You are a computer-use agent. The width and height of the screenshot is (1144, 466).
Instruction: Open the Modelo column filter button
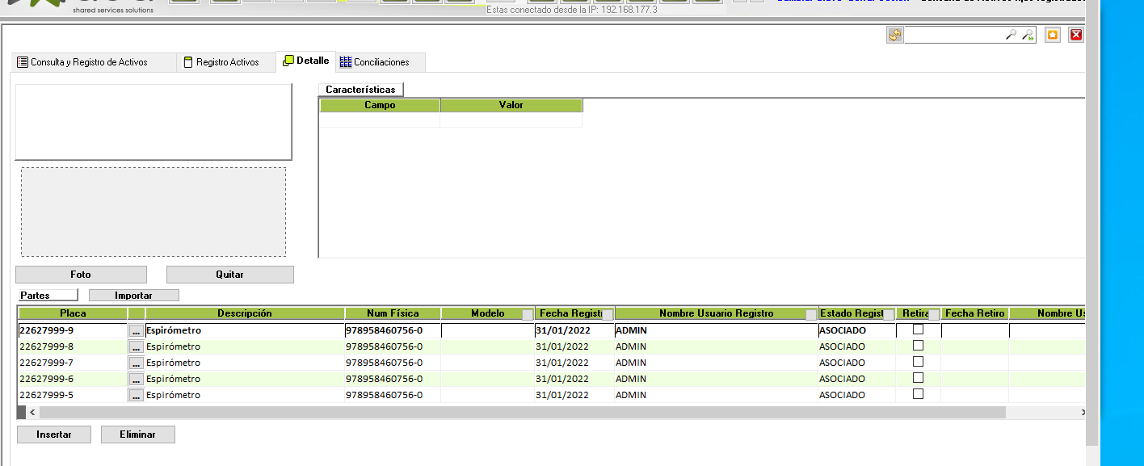(x=528, y=315)
